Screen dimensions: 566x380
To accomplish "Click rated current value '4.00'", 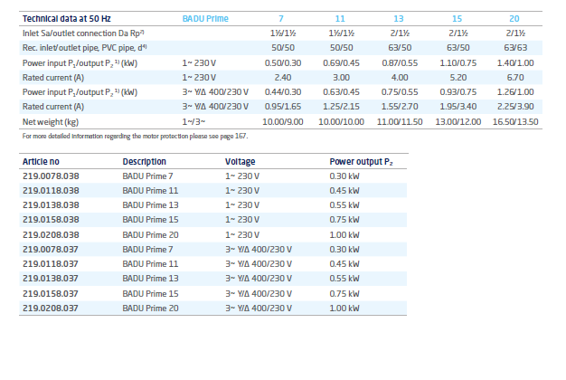I will (x=400, y=78).
